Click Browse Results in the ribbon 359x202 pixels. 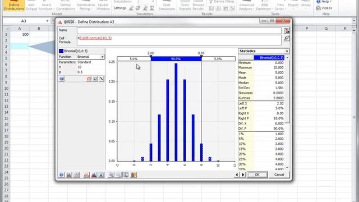point(198,6)
